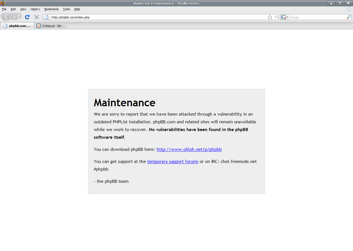
Task: Open the History menu
Action: tap(35, 9)
